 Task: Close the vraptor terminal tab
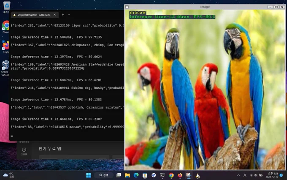54,15
